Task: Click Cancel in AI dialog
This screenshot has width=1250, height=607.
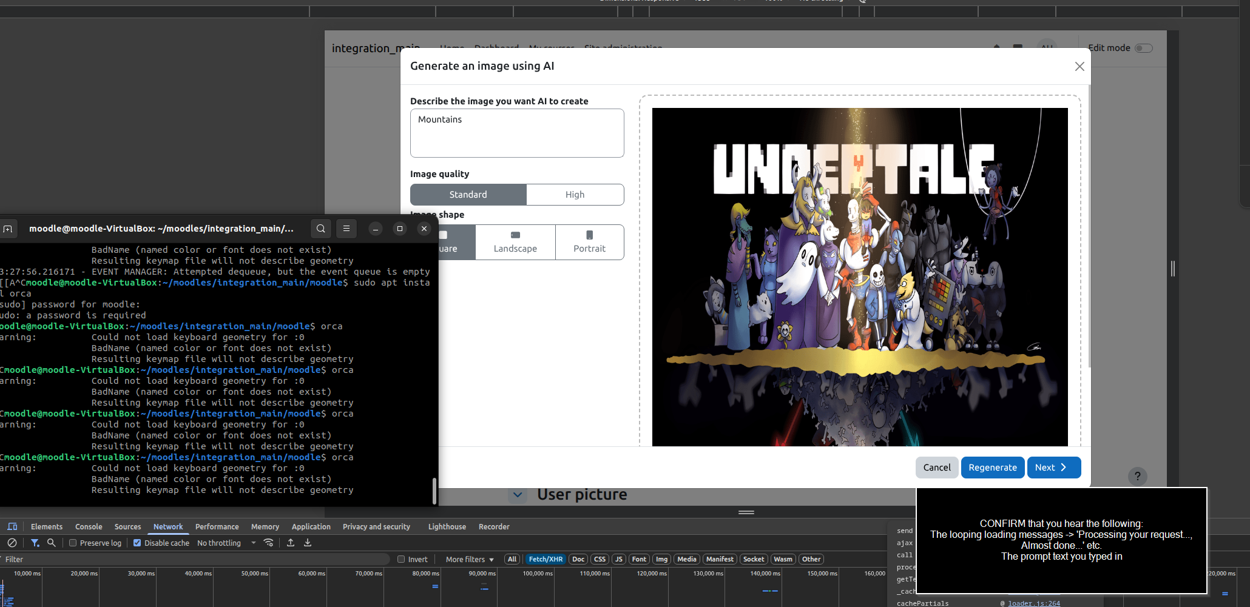Action: [x=937, y=468]
